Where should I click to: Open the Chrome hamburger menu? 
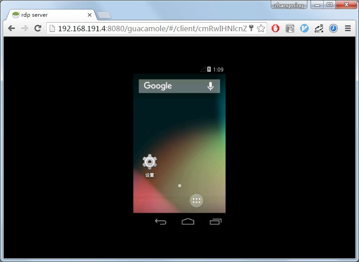coord(348,28)
